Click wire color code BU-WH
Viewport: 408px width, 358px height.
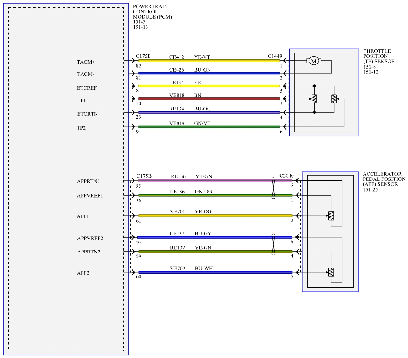[204, 268]
